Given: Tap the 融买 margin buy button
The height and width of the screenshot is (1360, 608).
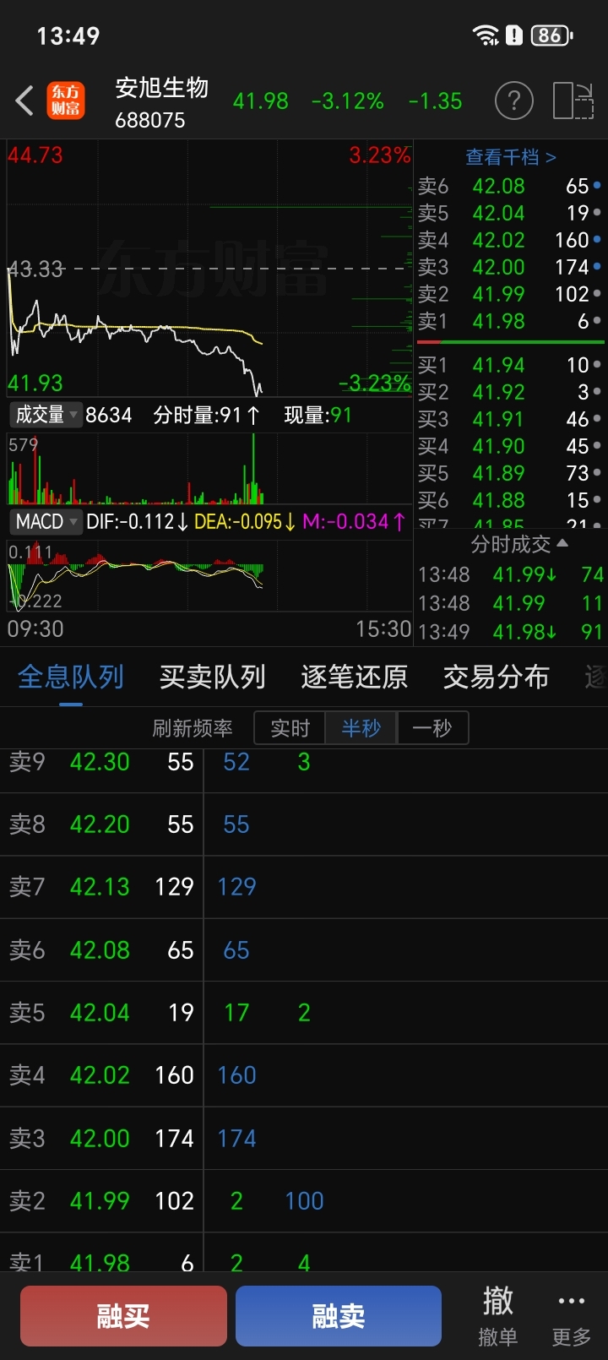Looking at the screenshot, I should (x=123, y=1316).
